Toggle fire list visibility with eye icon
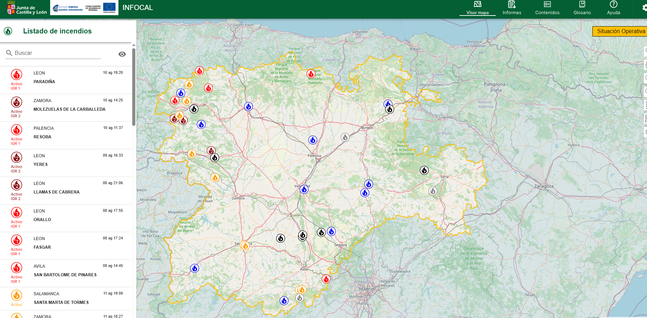 [x=122, y=54]
